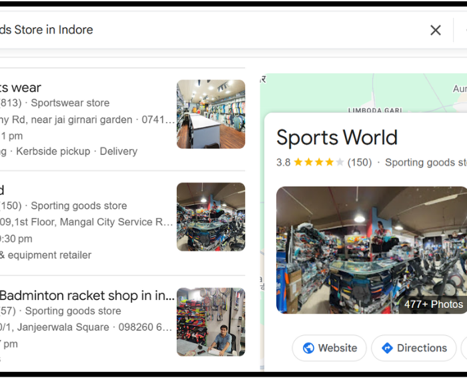Focus the 'Store in Indore' search field

(x=200, y=30)
